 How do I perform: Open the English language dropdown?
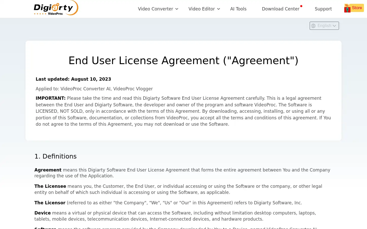coord(324,26)
